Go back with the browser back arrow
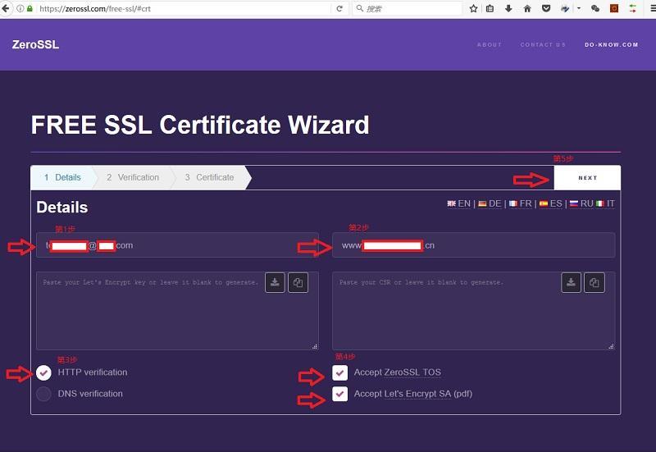 (6, 8)
